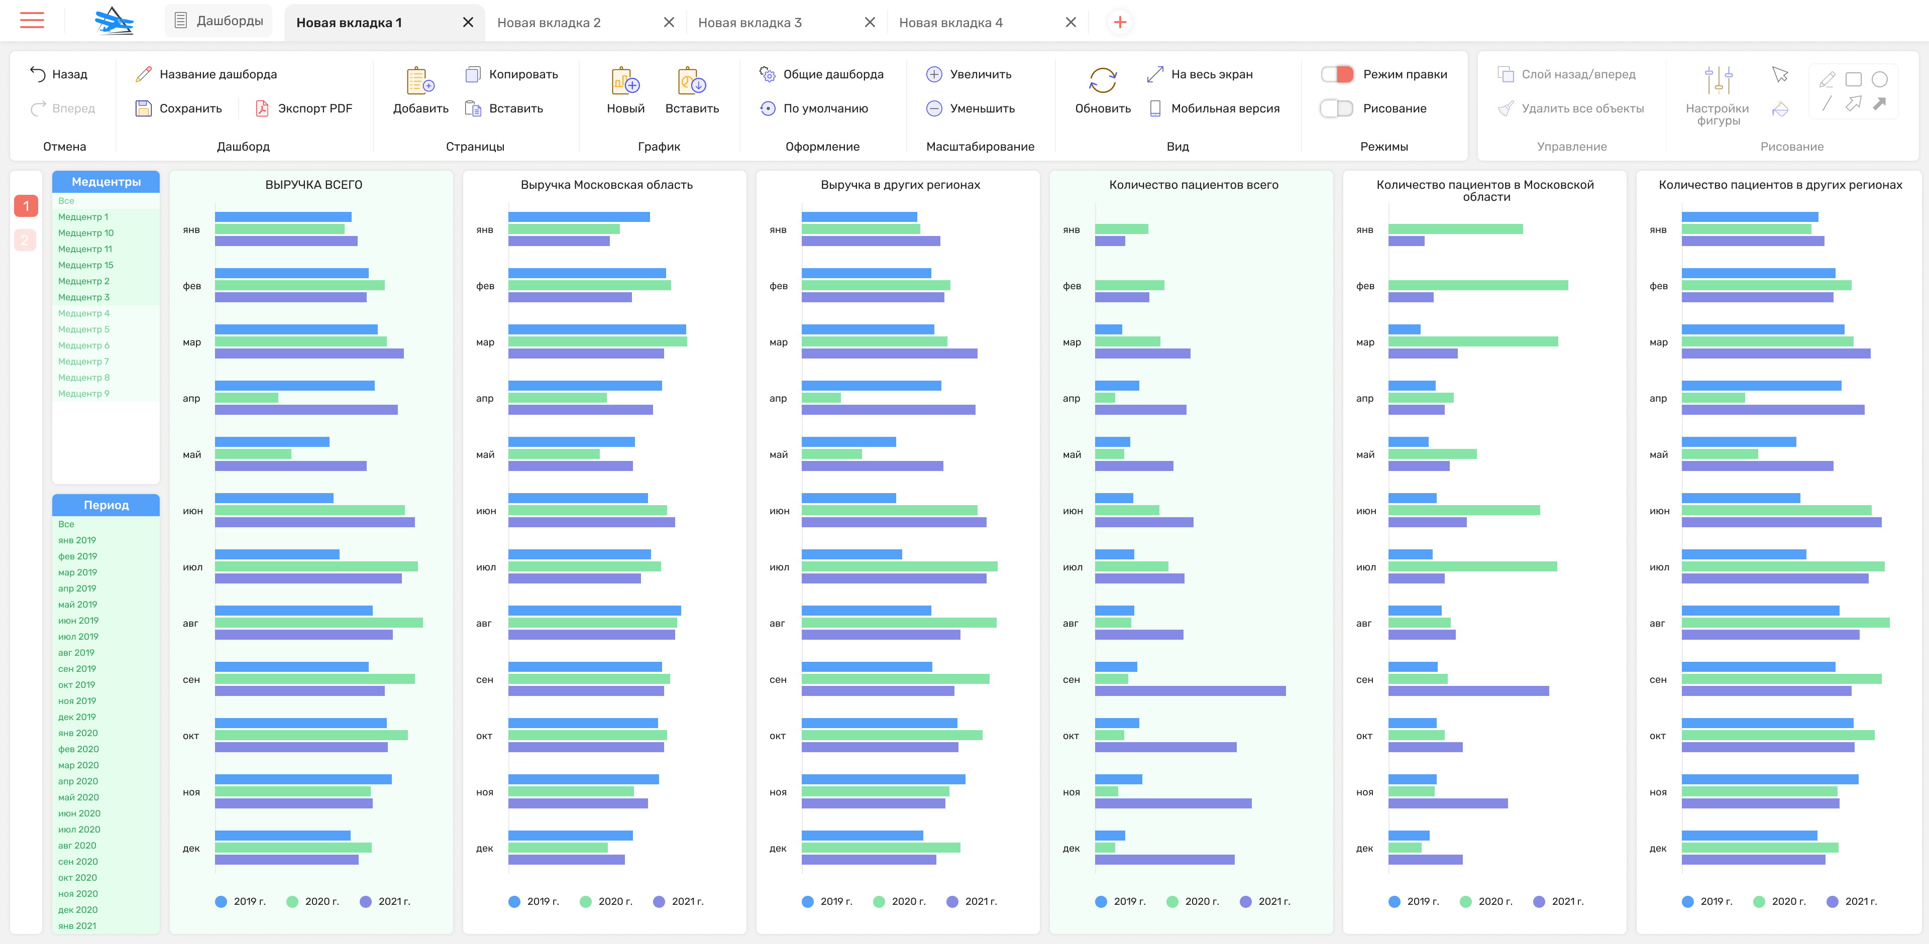Screen dimensions: 1929x944
Task: Click the Refresh (Обновить) icon
Action: click(x=1102, y=80)
